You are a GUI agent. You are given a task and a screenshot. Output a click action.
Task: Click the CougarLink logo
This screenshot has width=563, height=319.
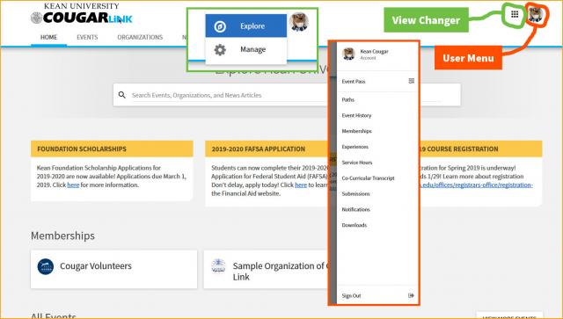[x=82, y=14]
